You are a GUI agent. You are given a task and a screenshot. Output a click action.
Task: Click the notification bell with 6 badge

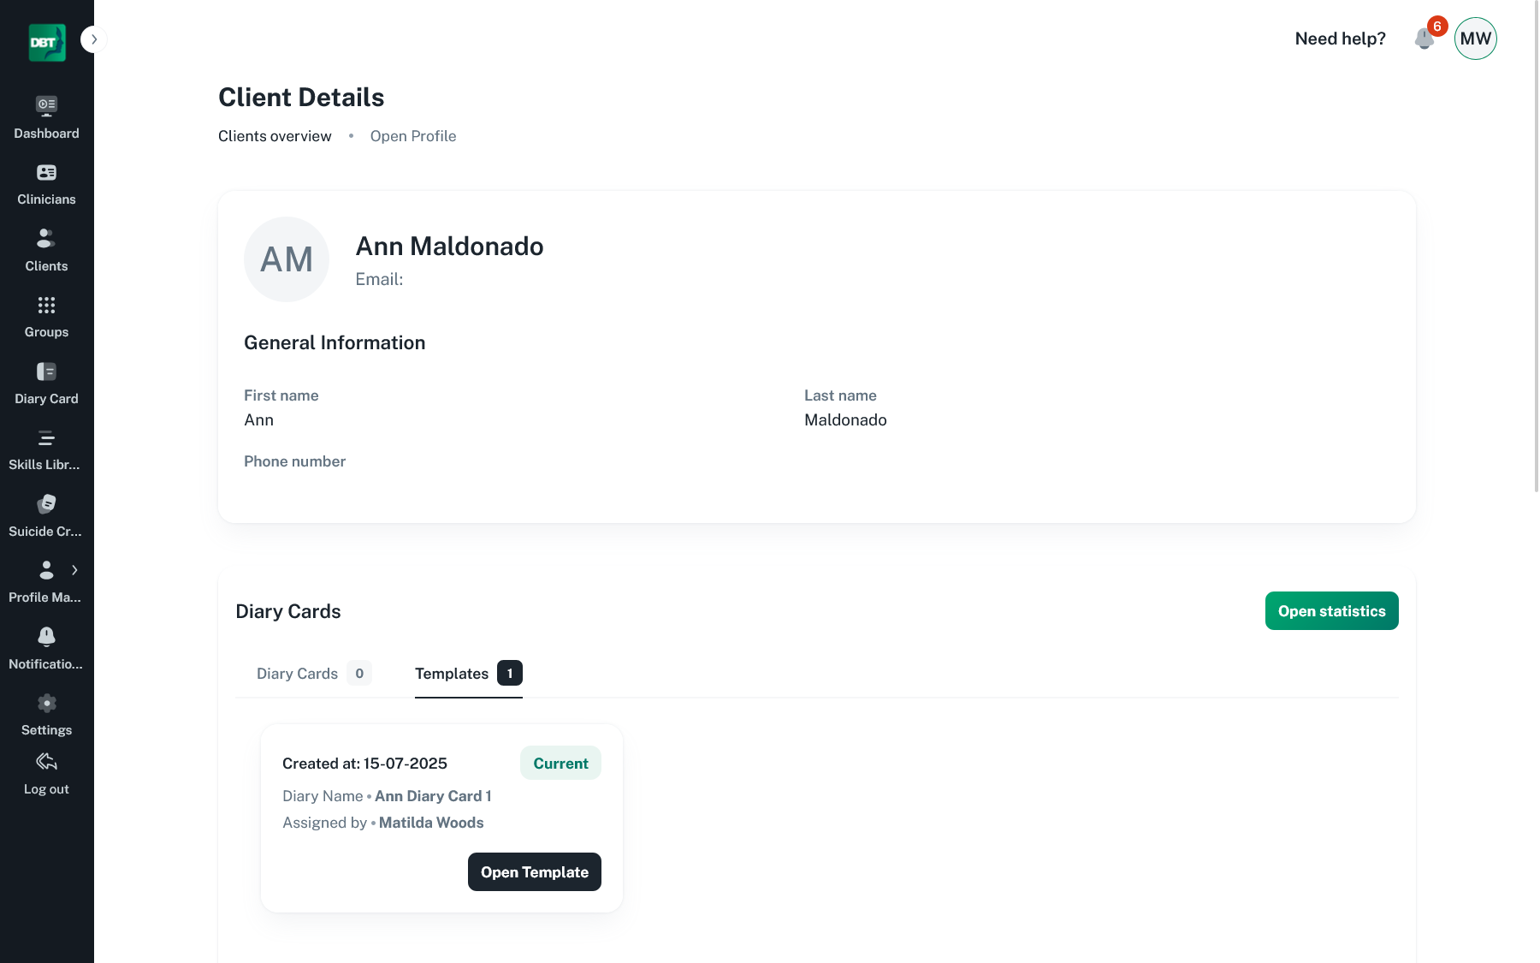(x=1424, y=39)
